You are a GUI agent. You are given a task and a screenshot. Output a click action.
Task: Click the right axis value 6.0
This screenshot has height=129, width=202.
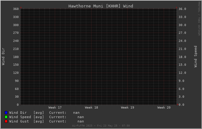(x=181, y=89)
